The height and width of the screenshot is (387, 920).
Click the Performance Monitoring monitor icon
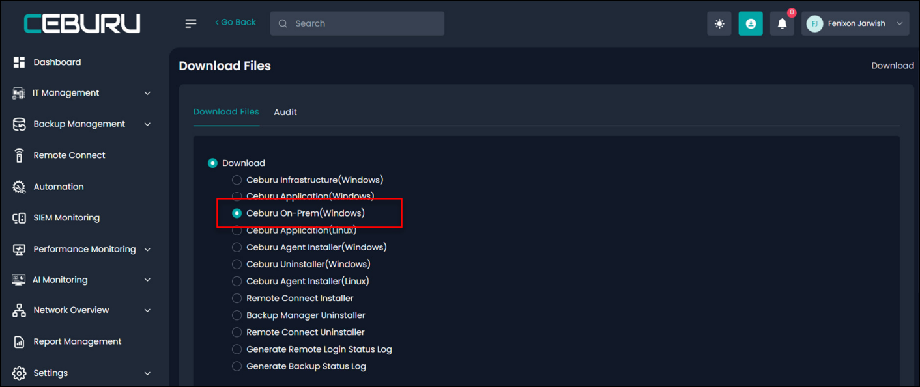coord(19,249)
